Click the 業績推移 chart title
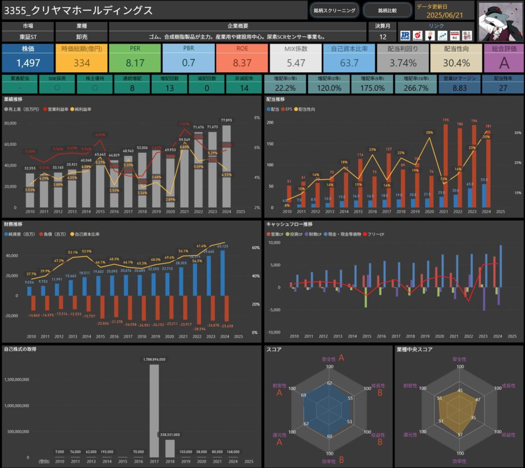 pyautogui.click(x=13, y=99)
